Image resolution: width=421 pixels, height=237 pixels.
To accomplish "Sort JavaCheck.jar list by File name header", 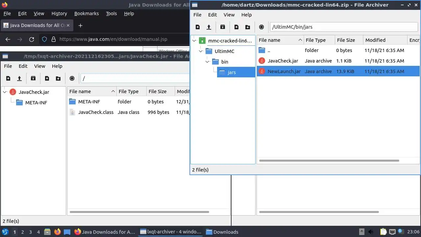I will pos(92,92).
